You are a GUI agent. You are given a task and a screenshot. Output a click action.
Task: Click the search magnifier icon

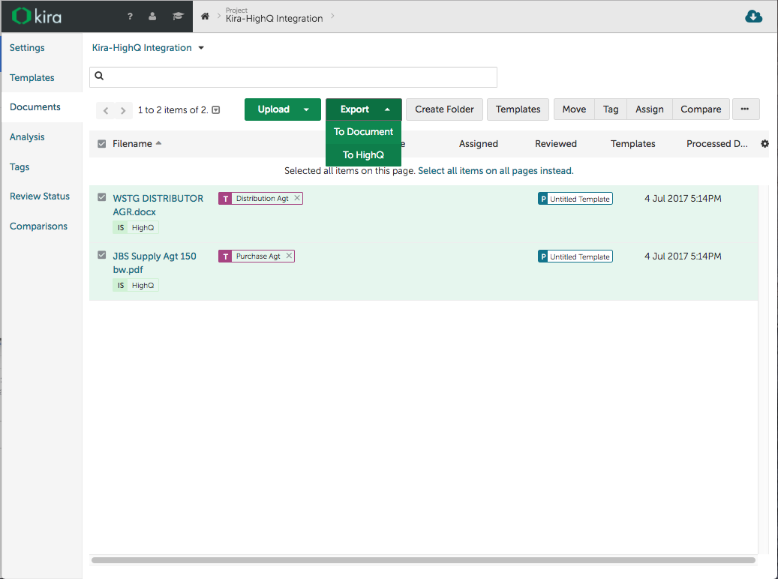point(99,76)
